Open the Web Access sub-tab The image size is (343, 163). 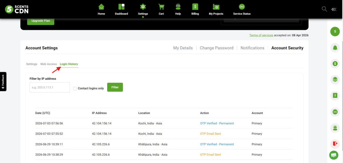click(x=49, y=64)
